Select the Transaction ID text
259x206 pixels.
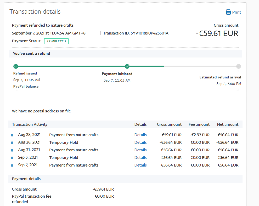136,33
